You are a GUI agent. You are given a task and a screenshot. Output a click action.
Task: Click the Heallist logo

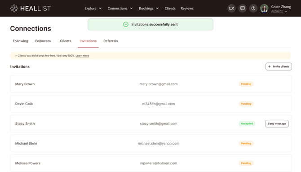[x=31, y=8]
